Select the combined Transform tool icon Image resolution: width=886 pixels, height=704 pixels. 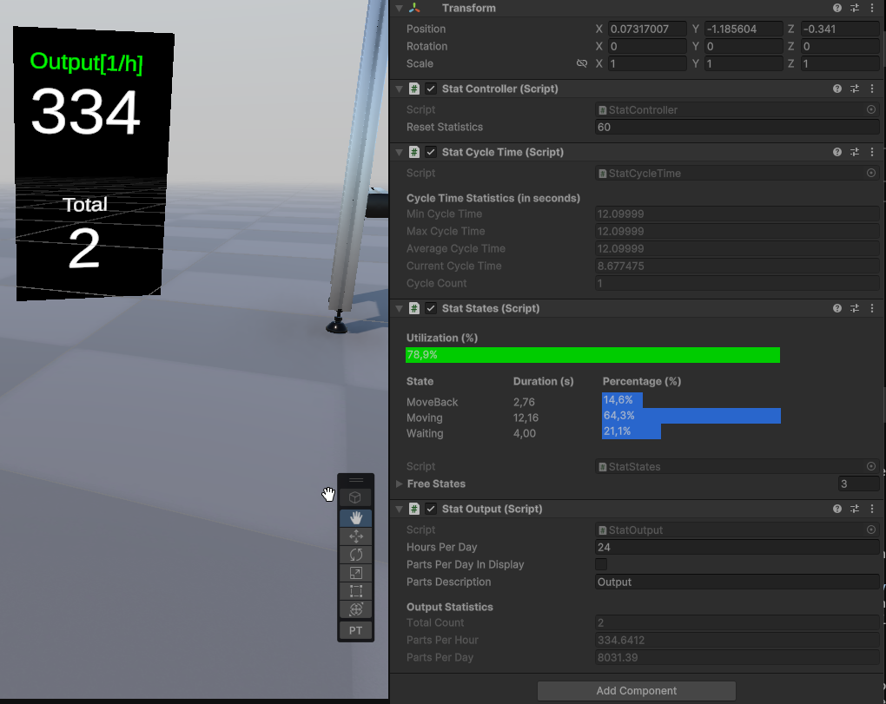[x=355, y=609]
